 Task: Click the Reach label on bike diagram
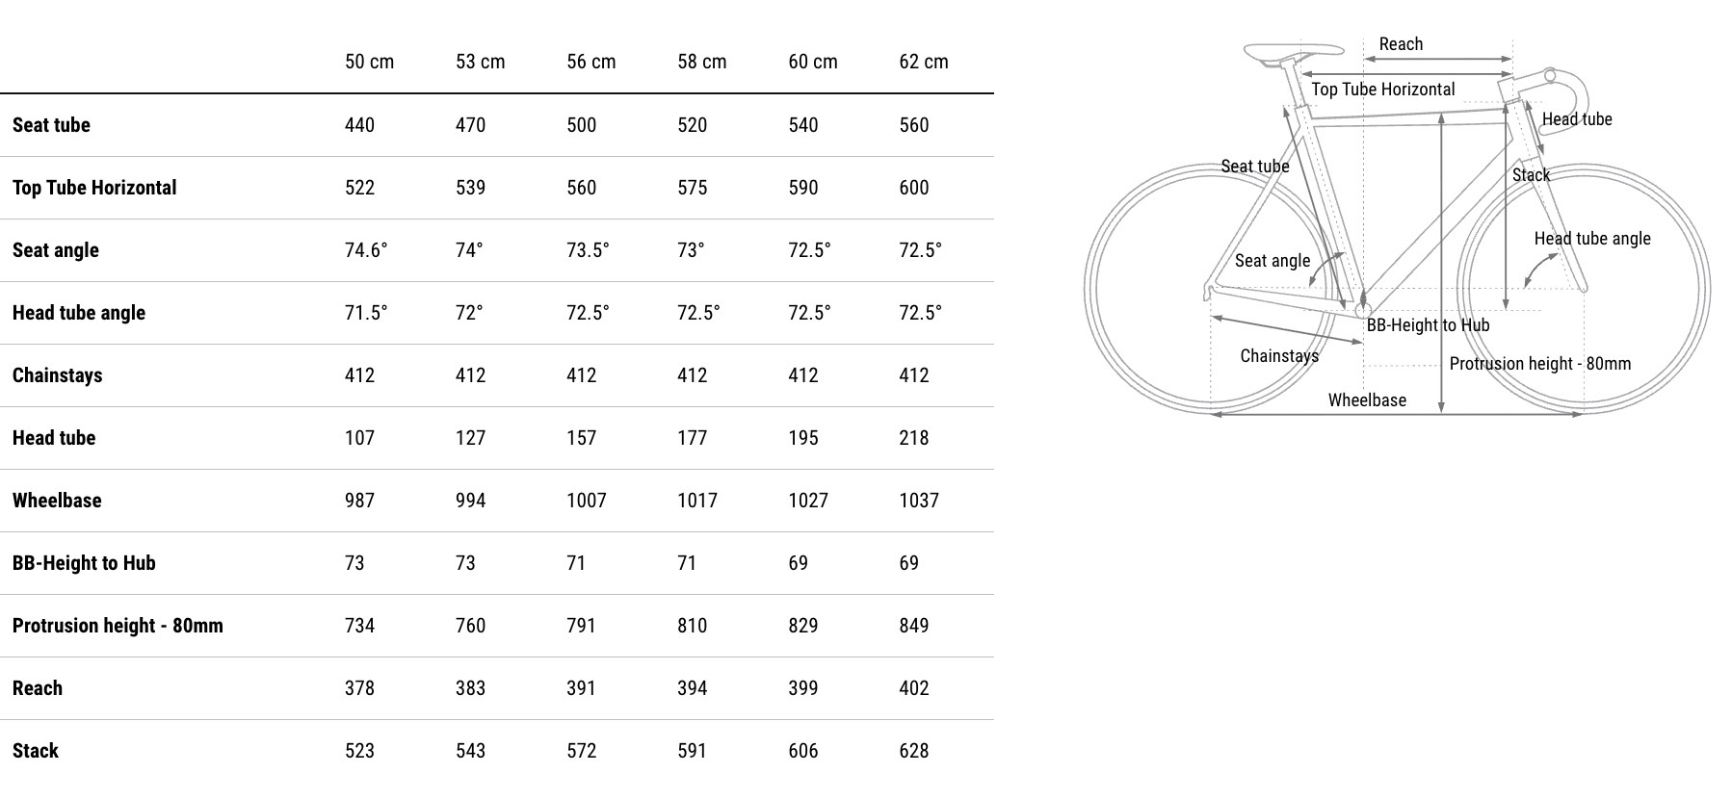1401,44
